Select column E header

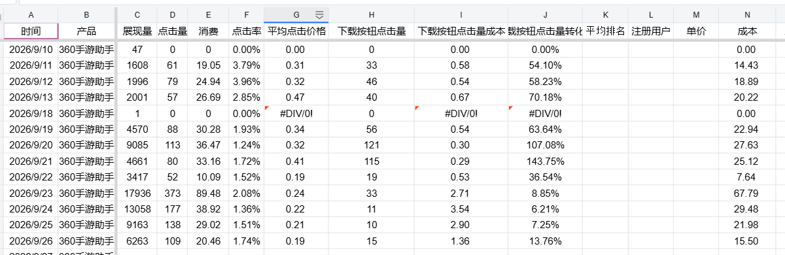point(208,14)
